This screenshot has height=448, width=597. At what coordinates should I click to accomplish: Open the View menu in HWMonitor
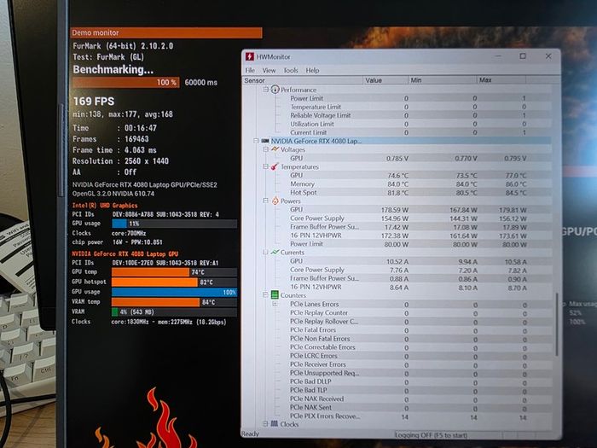(x=269, y=71)
